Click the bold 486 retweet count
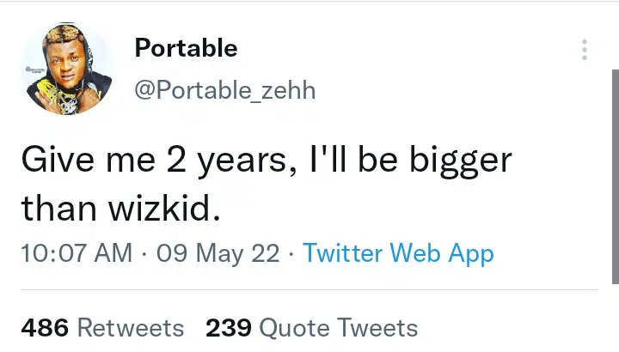 coord(45,328)
